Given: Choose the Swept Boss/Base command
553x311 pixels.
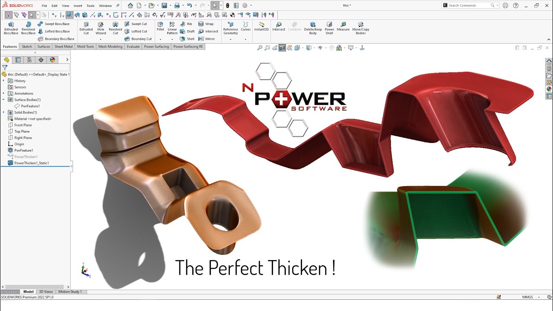Looking at the screenshot, I should (54, 24).
